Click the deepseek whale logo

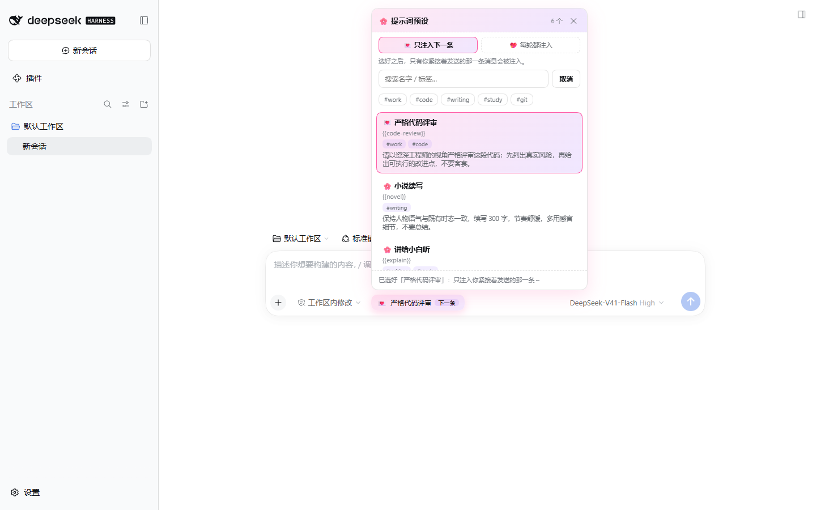[16, 20]
